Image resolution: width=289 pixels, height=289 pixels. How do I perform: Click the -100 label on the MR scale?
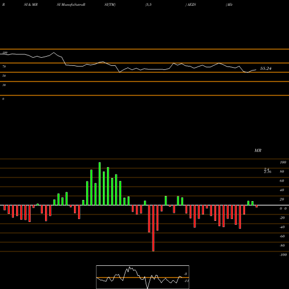point(283,255)
